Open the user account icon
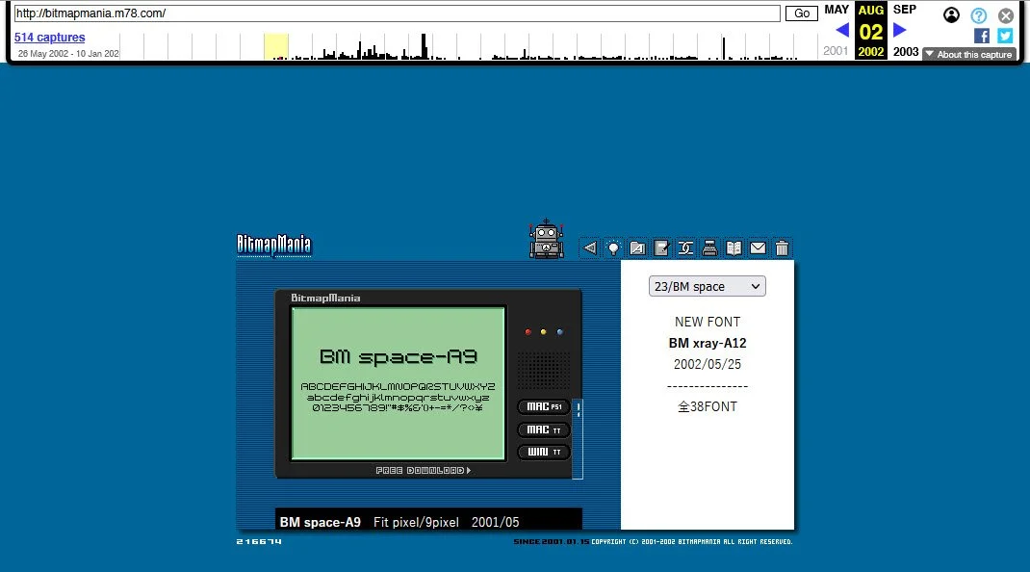 pos(951,15)
